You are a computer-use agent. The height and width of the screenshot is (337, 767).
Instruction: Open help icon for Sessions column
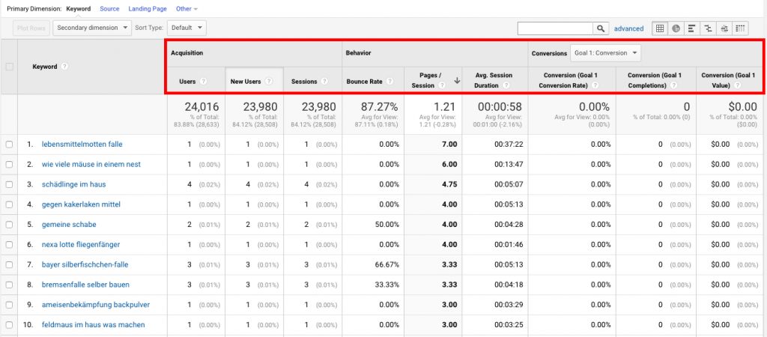(324, 82)
